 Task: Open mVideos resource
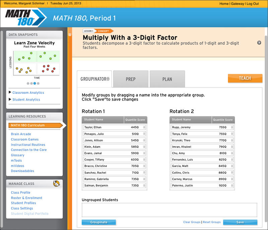[x=18, y=166]
